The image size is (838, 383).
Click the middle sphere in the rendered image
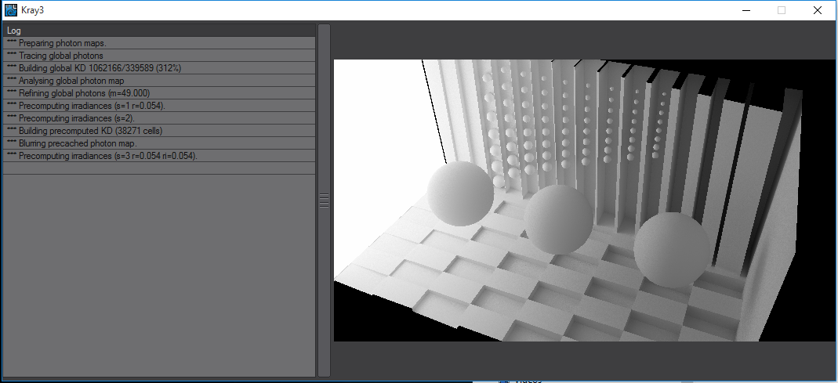[557, 219]
